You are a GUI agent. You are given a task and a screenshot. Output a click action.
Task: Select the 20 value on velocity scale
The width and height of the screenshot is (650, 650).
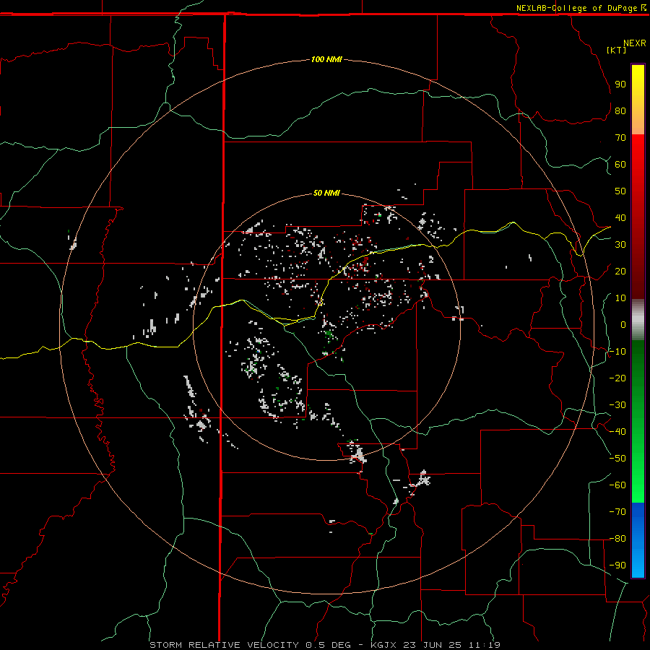620,271
